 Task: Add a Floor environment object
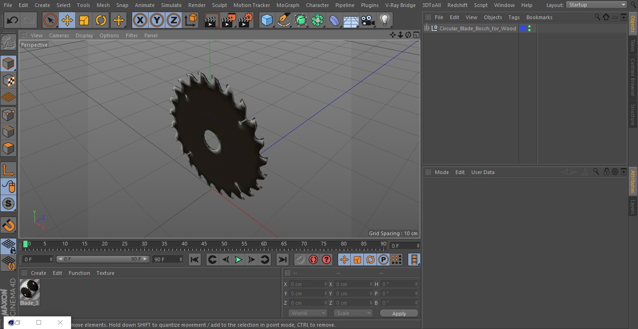351,21
